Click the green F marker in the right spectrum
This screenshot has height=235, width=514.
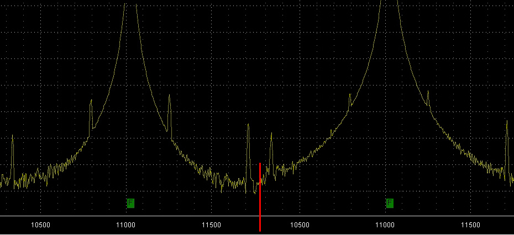[x=390, y=203]
